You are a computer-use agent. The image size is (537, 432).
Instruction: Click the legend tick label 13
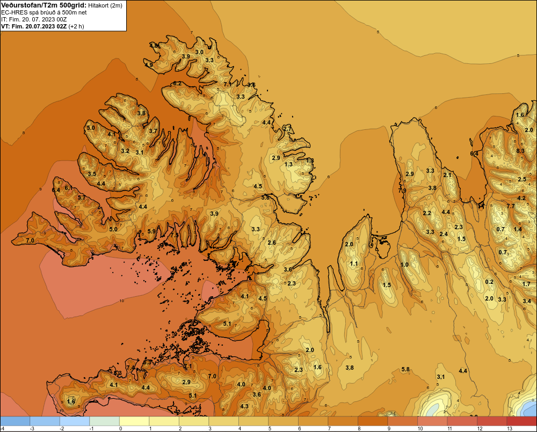point(510,429)
